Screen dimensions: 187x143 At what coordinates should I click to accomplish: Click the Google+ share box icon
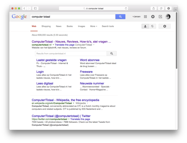tap(160, 17)
